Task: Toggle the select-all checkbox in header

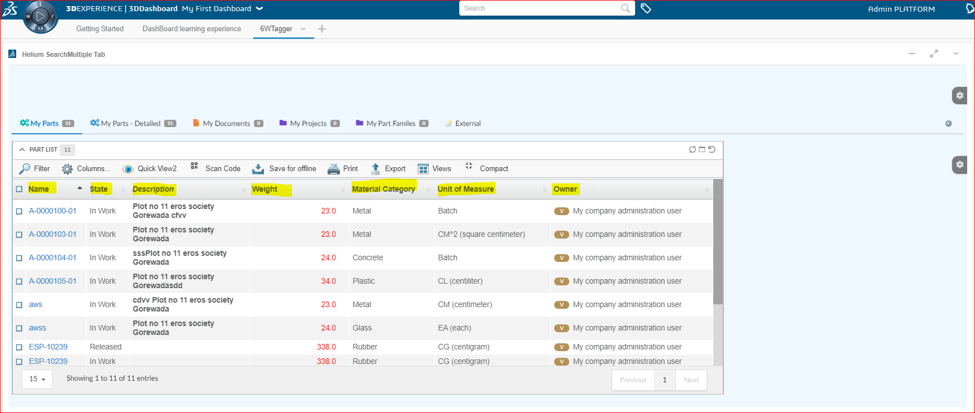Action: click(x=19, y=189)
